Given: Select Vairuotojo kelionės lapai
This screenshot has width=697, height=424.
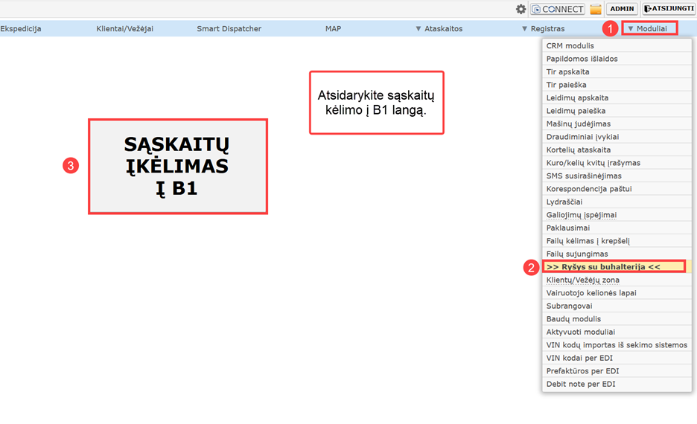Looking at the screenshot, I should (617, 293).
